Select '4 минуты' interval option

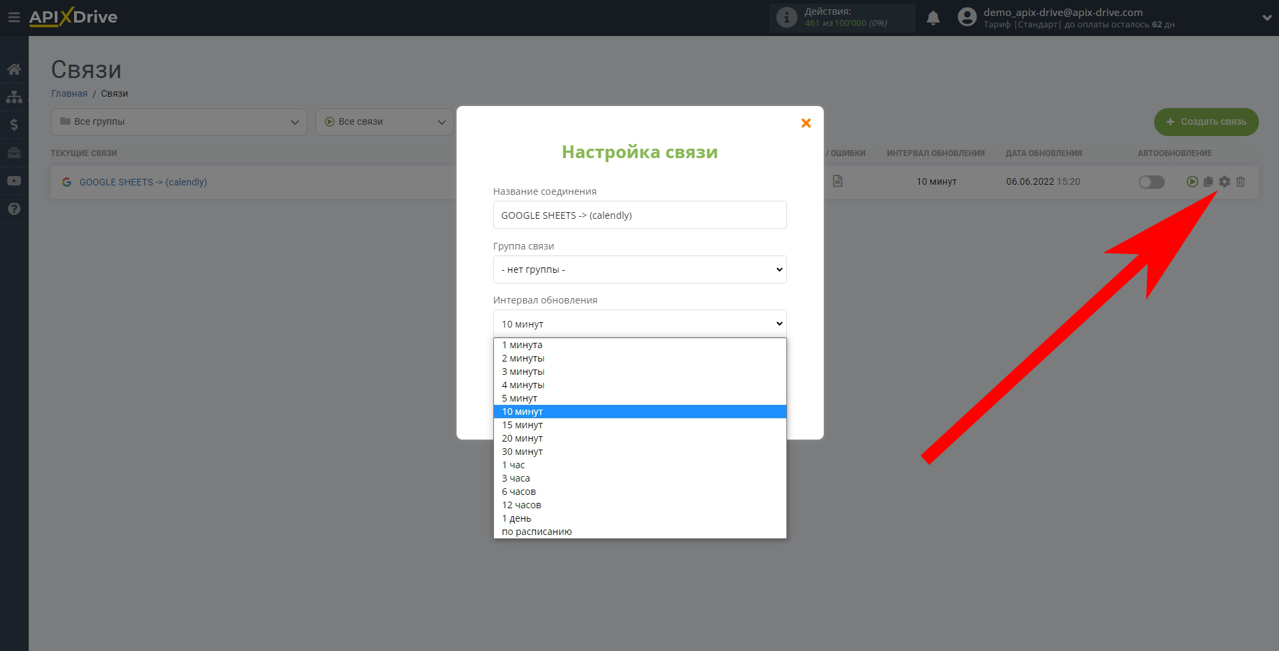click(x=639, y=385)
